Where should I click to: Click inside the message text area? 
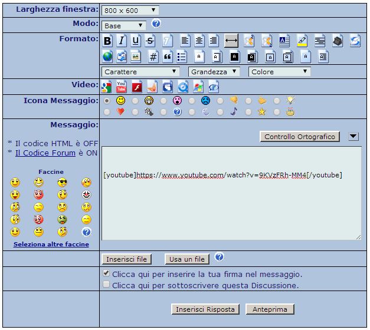click(231, 193)
